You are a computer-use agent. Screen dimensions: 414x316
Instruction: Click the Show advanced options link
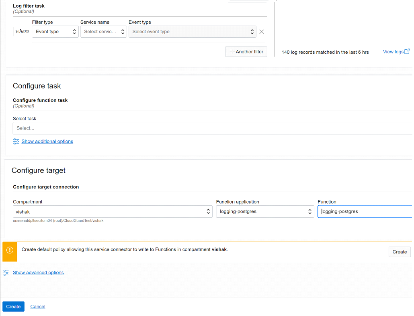point(38,272)
